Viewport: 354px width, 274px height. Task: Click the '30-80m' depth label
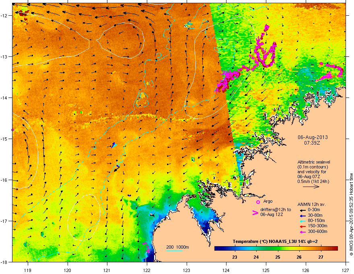pyautogui.click(x=315, y=215)
